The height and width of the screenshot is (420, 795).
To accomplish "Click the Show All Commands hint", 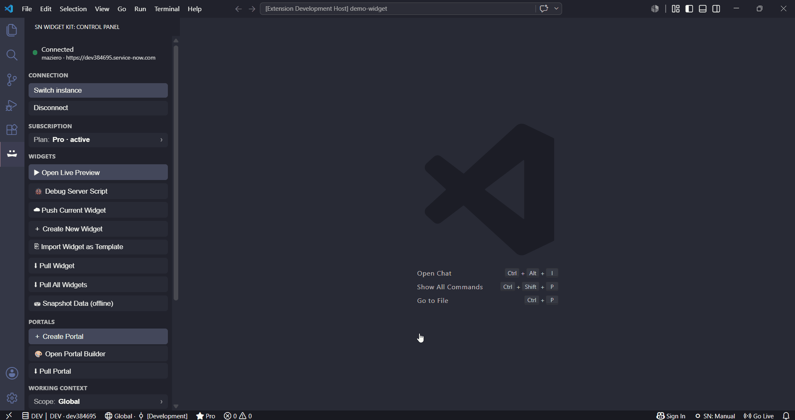I will pos(450,287).
